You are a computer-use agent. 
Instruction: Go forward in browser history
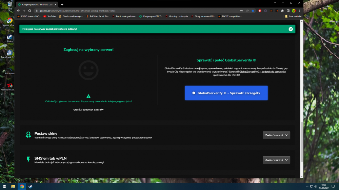pyautogui.click(x=24, y=11)
